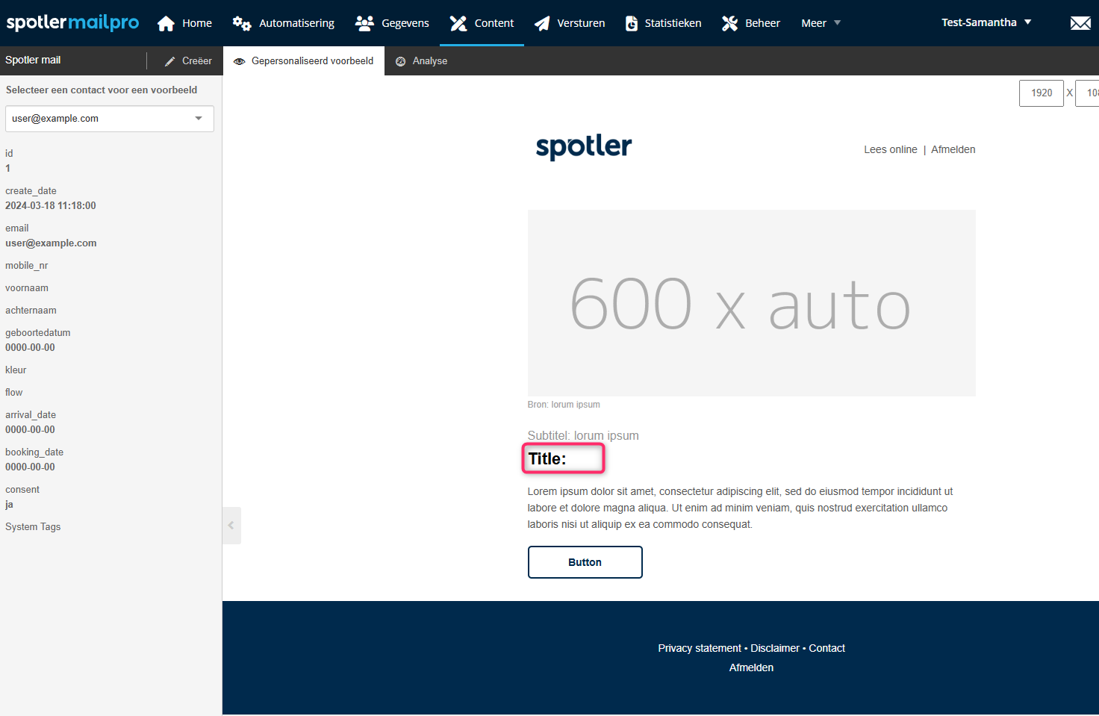This screenshot has width=1099, height=716.
Task: Follow the Lees online link
Action: point(890,149)
